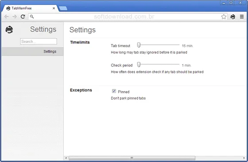
Task: Click "How long may tab stay ignored" description
Action: [149, 52]
